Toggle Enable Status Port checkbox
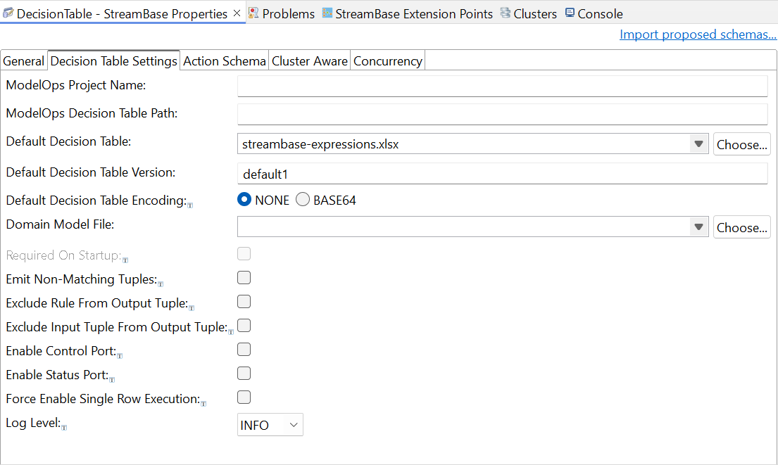Screen dimensions: 778x465 (x=244, y=374)
